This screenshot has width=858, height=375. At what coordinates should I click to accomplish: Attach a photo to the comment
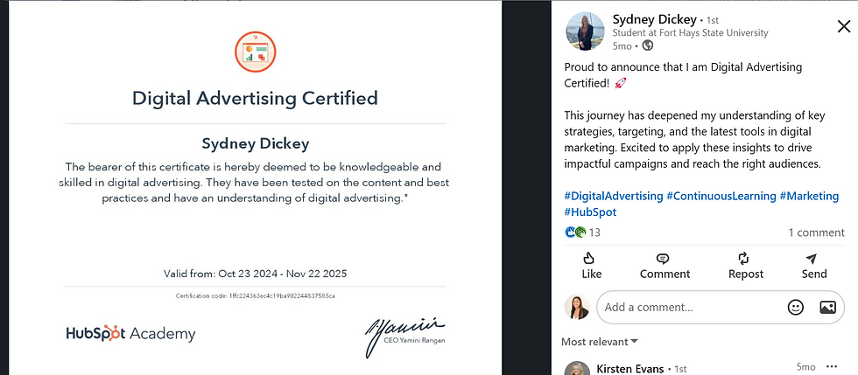pyautogui.click(x=827, y=307)
